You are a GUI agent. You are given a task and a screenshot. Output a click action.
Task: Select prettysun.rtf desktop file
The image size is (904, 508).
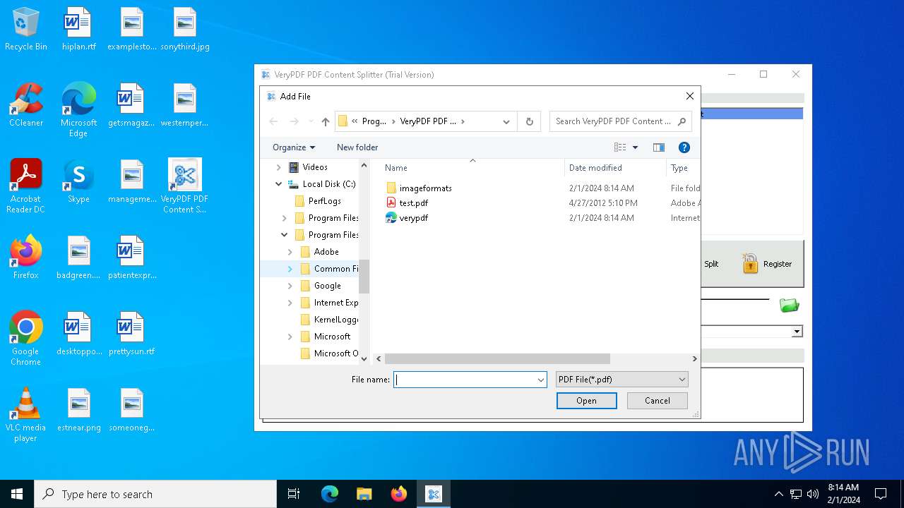point(131,334)
